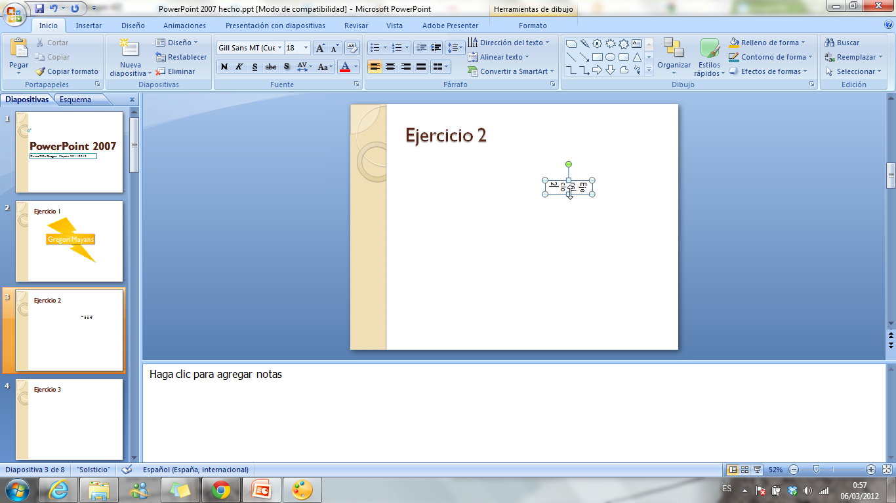Image resolution: width=896 pixels, height=503 pixels.
Task: Center the paragraph text
Action: point(390,67)
